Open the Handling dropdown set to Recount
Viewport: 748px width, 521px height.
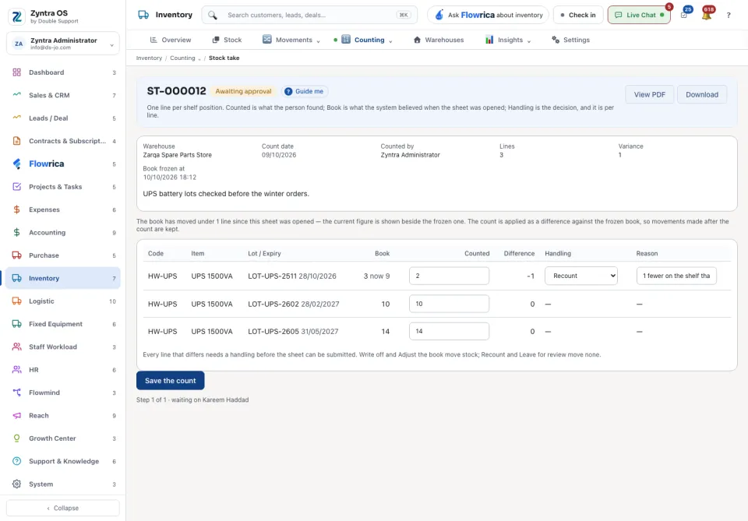(x=581, y=276)
